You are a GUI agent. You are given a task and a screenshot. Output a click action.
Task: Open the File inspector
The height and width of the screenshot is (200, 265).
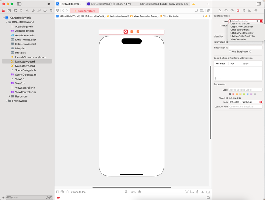pos(220,11)
